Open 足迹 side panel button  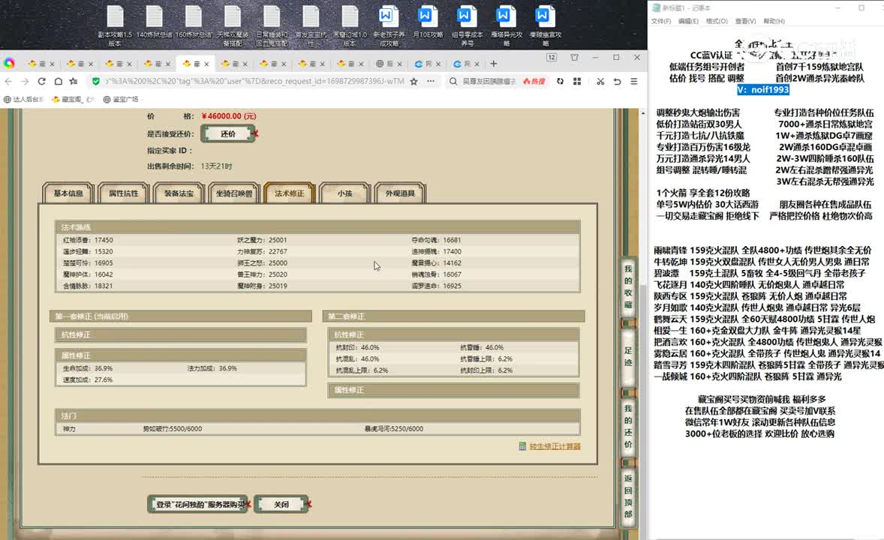coord(628,356)
